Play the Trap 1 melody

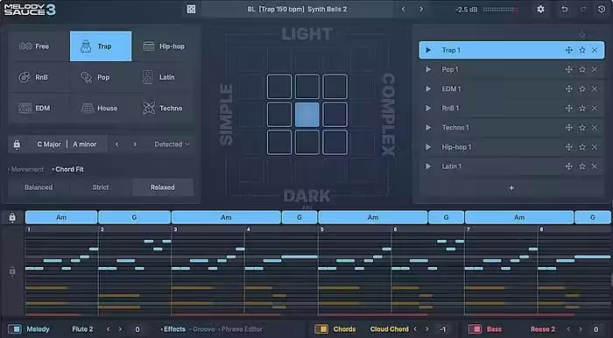428,50
